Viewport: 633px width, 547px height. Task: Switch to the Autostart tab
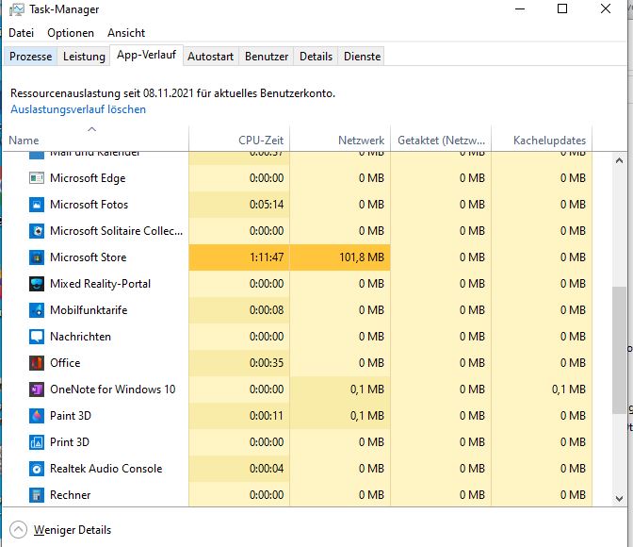[x=210, y=57]
